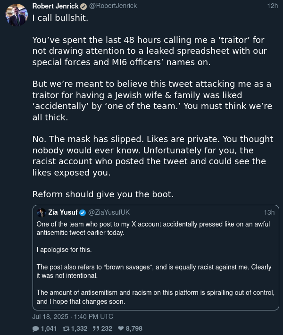283x335 pixels.
Task: Visit the @RobertJenrick handle
Action: pyautogui.click(x=113, y=6)
